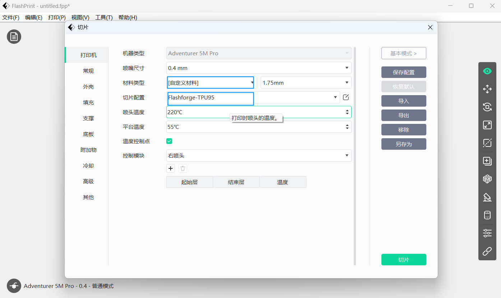
Task: Open the sliders settings icon
Action: (x=487, y=233)
